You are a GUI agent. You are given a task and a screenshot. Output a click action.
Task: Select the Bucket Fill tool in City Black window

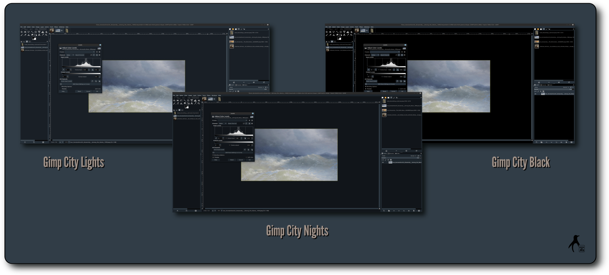coord(351,32)
